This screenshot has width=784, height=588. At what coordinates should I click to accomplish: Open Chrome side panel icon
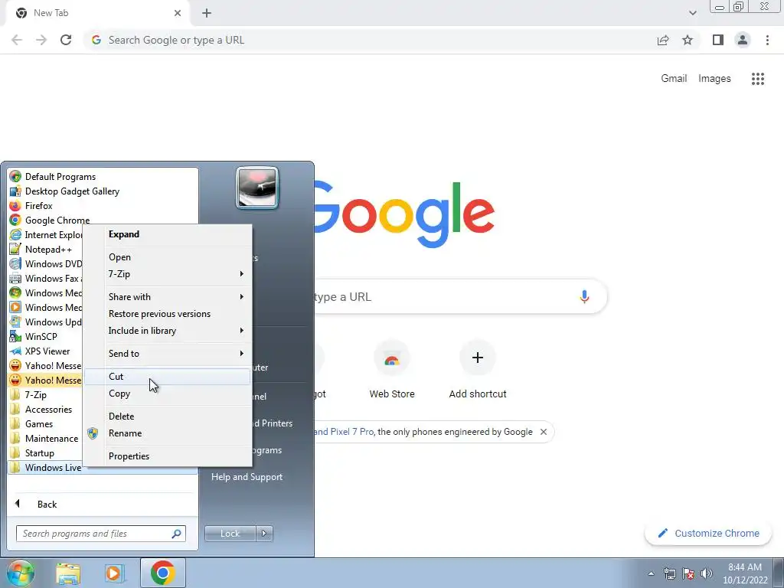(x=718, y=40)
